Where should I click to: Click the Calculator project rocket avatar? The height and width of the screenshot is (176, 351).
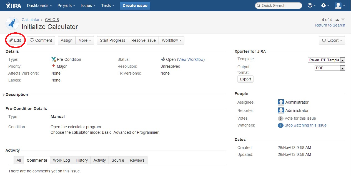click(x=12, y=23)
